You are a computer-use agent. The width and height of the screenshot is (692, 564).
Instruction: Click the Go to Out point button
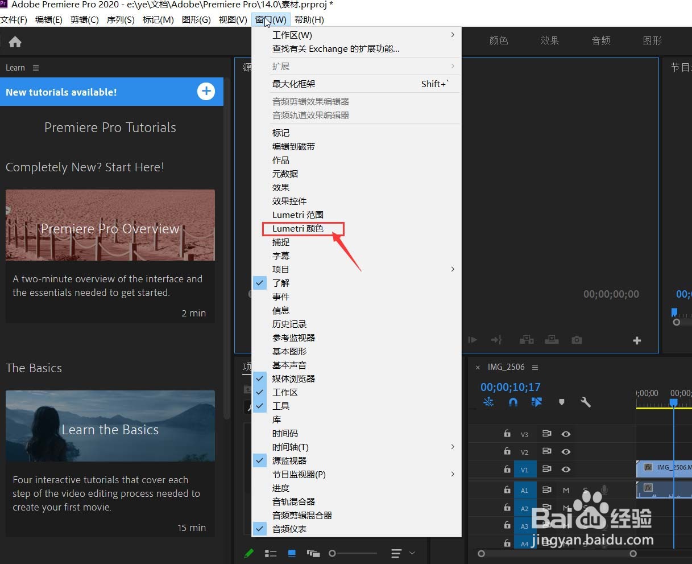point(496,340)
